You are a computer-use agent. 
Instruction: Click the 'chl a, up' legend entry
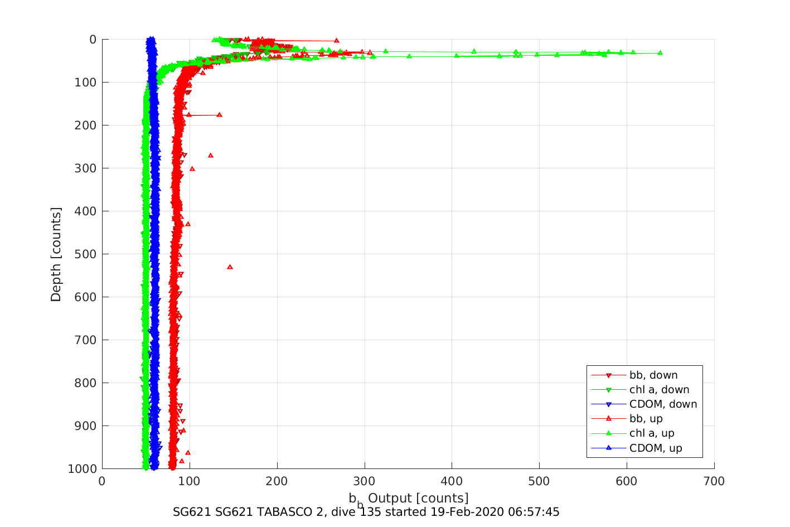633,433
